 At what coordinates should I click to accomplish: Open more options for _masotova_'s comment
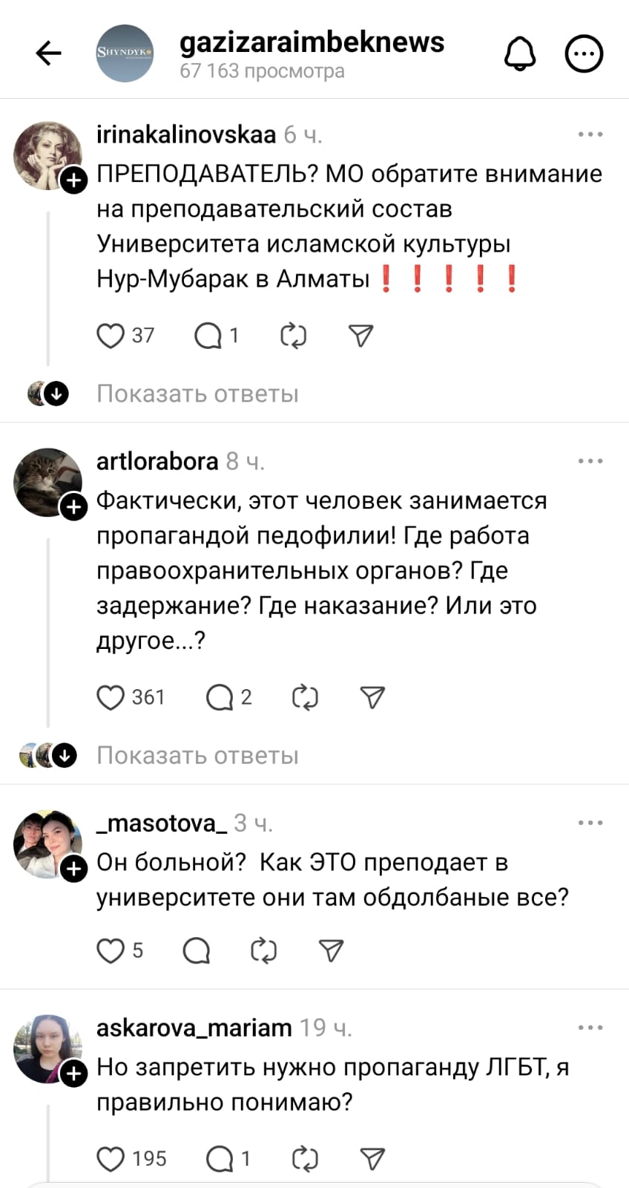point(590,823)
